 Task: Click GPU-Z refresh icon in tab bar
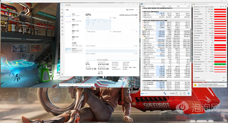(x=223, y=7)
